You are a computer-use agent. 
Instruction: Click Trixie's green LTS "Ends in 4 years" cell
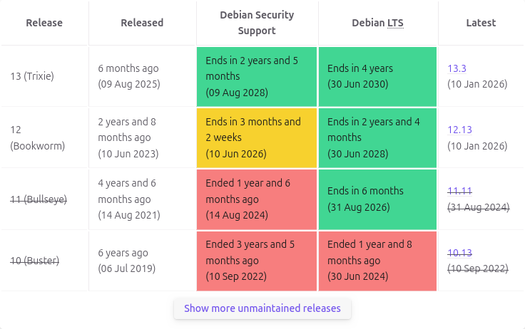click(377, 76)
